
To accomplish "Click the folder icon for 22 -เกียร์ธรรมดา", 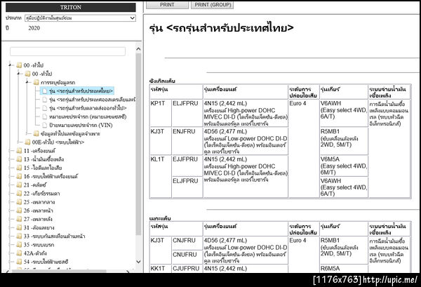I will click(19, 194).
